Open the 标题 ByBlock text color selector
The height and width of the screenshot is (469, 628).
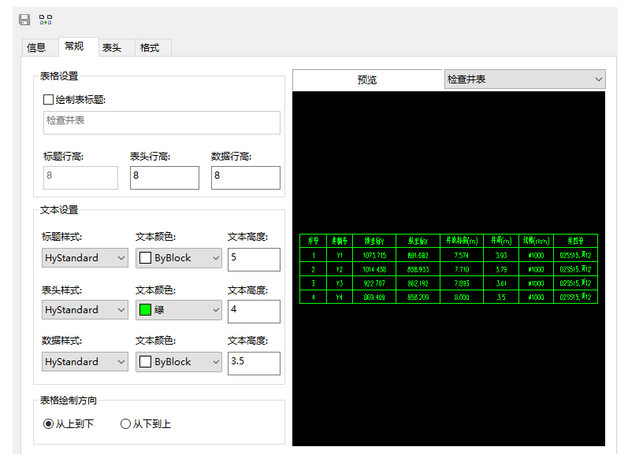pos(178,258)
